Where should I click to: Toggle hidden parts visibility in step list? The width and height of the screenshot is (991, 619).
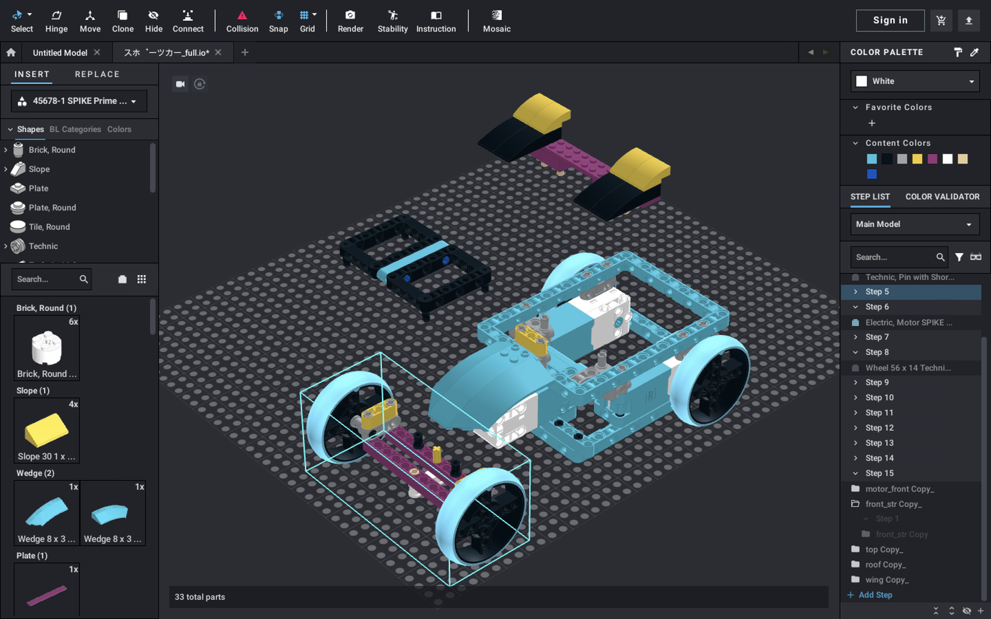click(967, 611)
